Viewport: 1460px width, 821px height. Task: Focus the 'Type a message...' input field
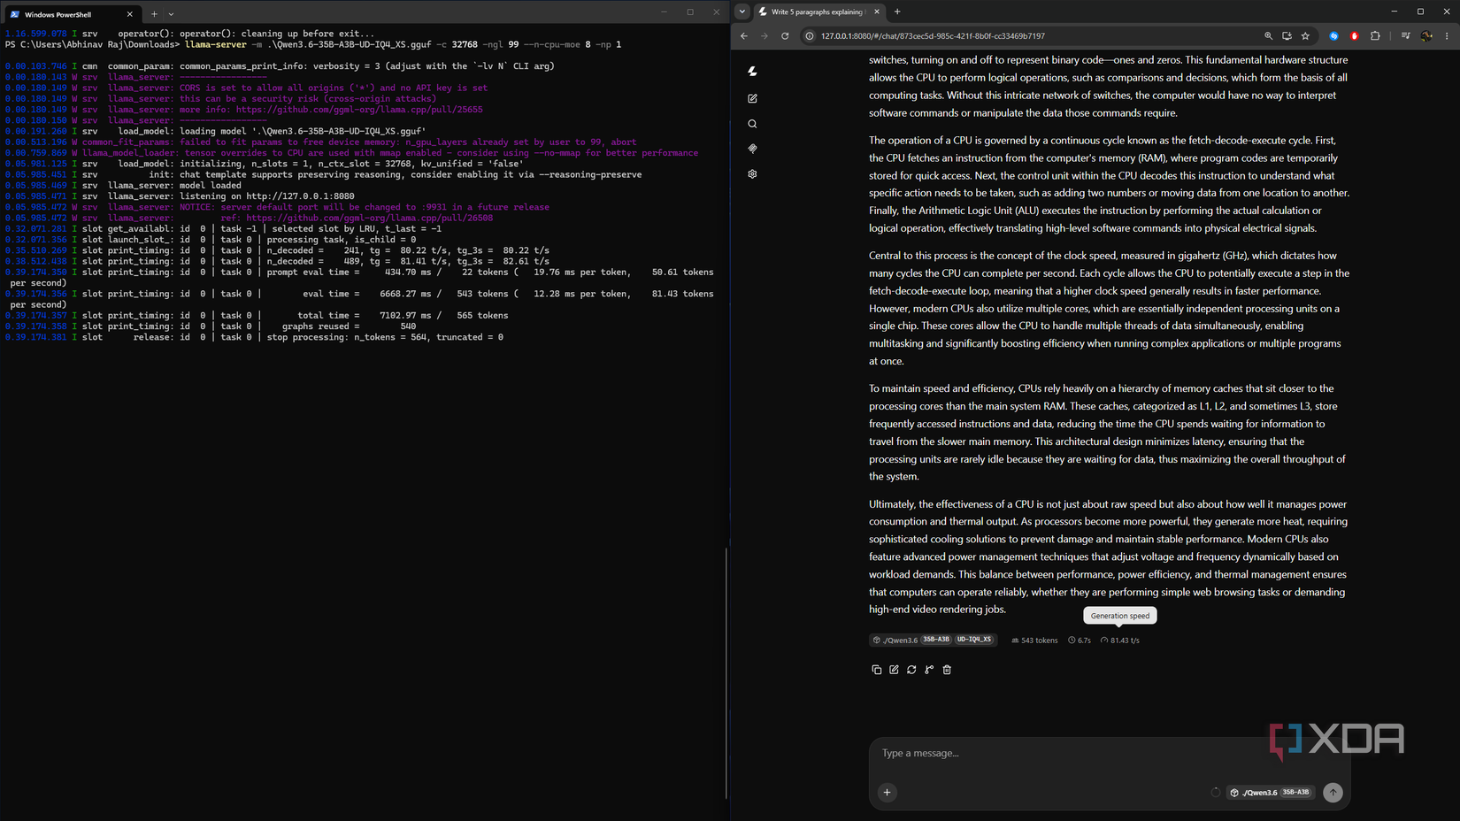[1110, 754]
